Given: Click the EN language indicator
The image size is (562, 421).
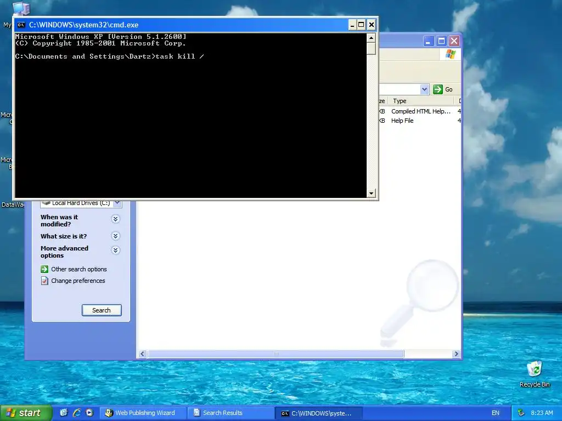Looking at the screenshot, I should [496, 413].
